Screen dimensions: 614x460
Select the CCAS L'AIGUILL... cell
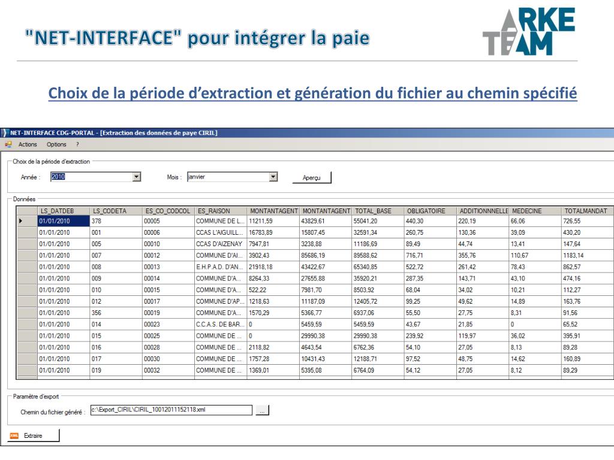point(221,232)
